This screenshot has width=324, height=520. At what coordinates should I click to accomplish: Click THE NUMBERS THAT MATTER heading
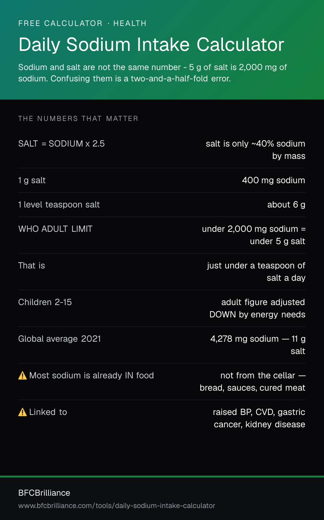[x=78, y=119]
